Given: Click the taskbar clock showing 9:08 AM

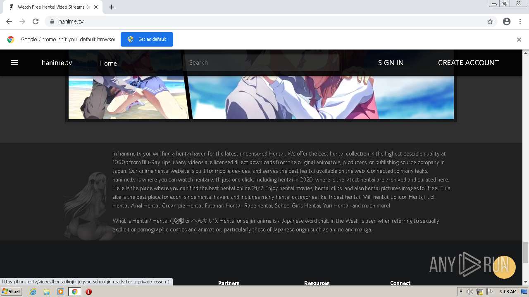Looking at the screenshot, I should point(508,292).
